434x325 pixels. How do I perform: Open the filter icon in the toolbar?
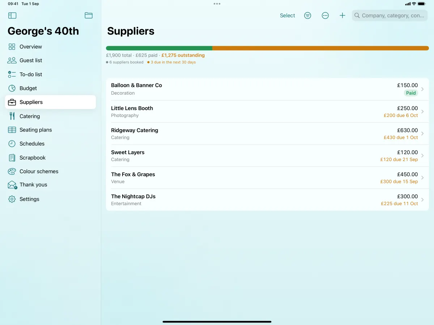307,16
